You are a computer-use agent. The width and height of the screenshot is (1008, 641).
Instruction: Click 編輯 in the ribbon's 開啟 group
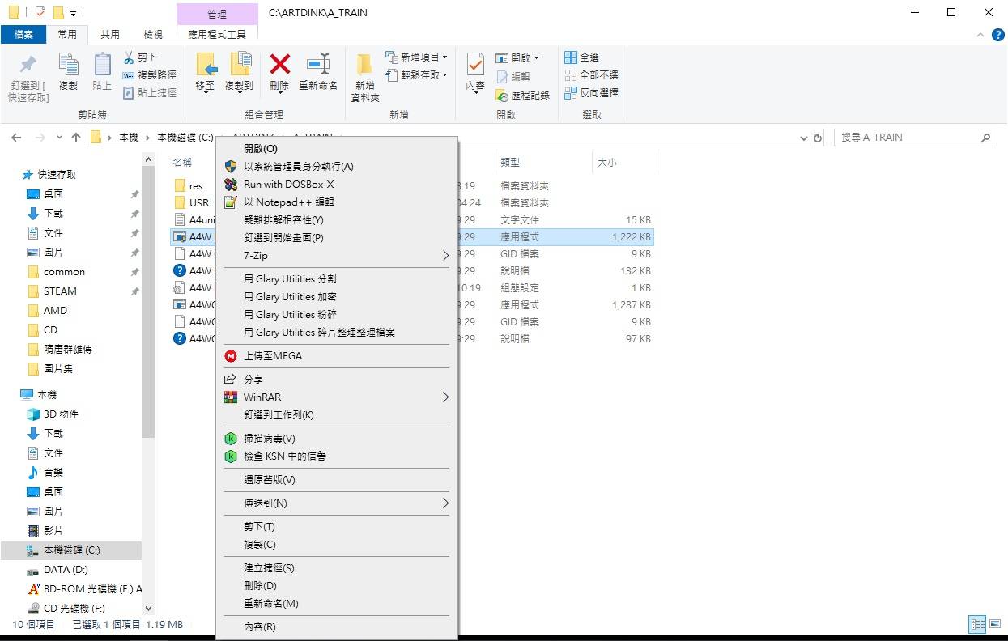point(513,76)
